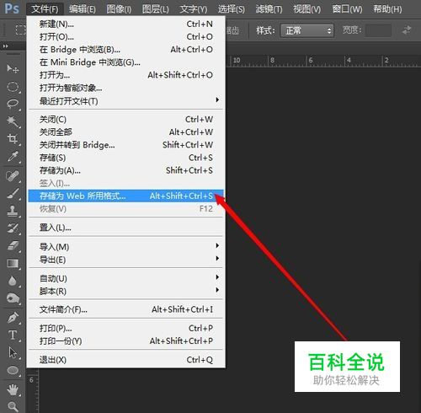The image size is (421, 413).
Task: Select the Move tool
Action: (x=13, y=69)
